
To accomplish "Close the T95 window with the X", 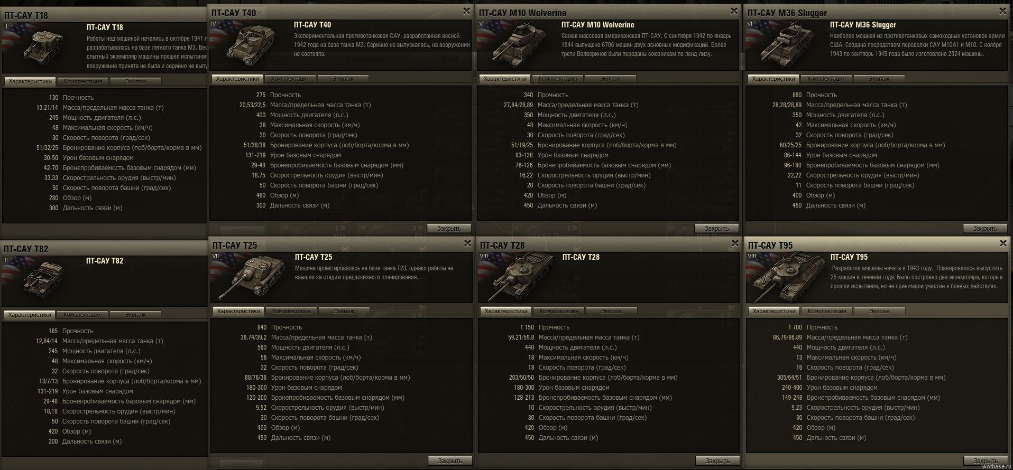I will coord(1003,243).
